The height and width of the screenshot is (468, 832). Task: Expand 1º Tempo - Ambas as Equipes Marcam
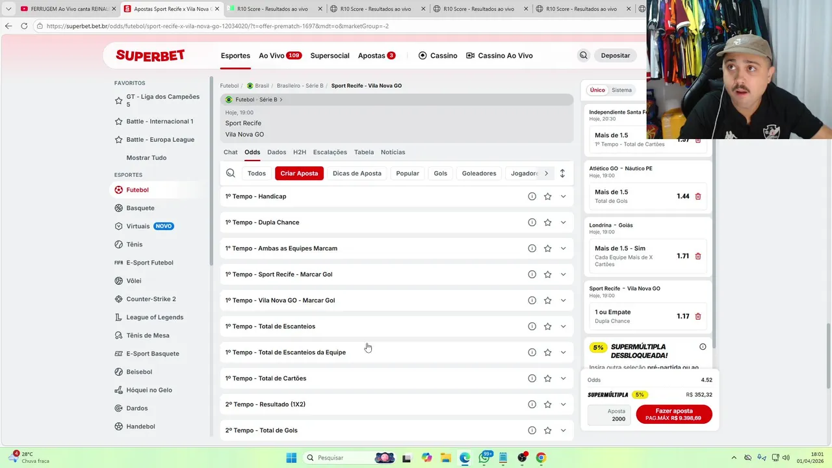563,248
